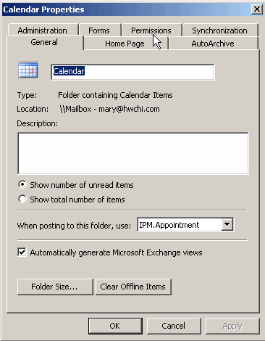Click the Folder Size button

pyautogui.click(x=55, y=287)
